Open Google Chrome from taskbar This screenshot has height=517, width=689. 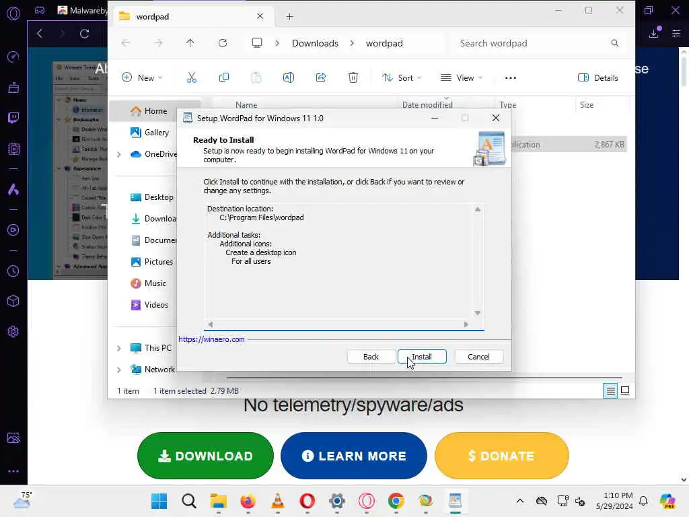(x=396, y=501)
